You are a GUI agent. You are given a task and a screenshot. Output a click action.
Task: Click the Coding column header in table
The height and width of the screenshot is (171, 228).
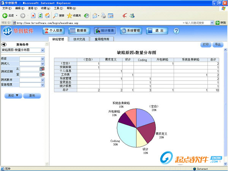pos(142,60)
